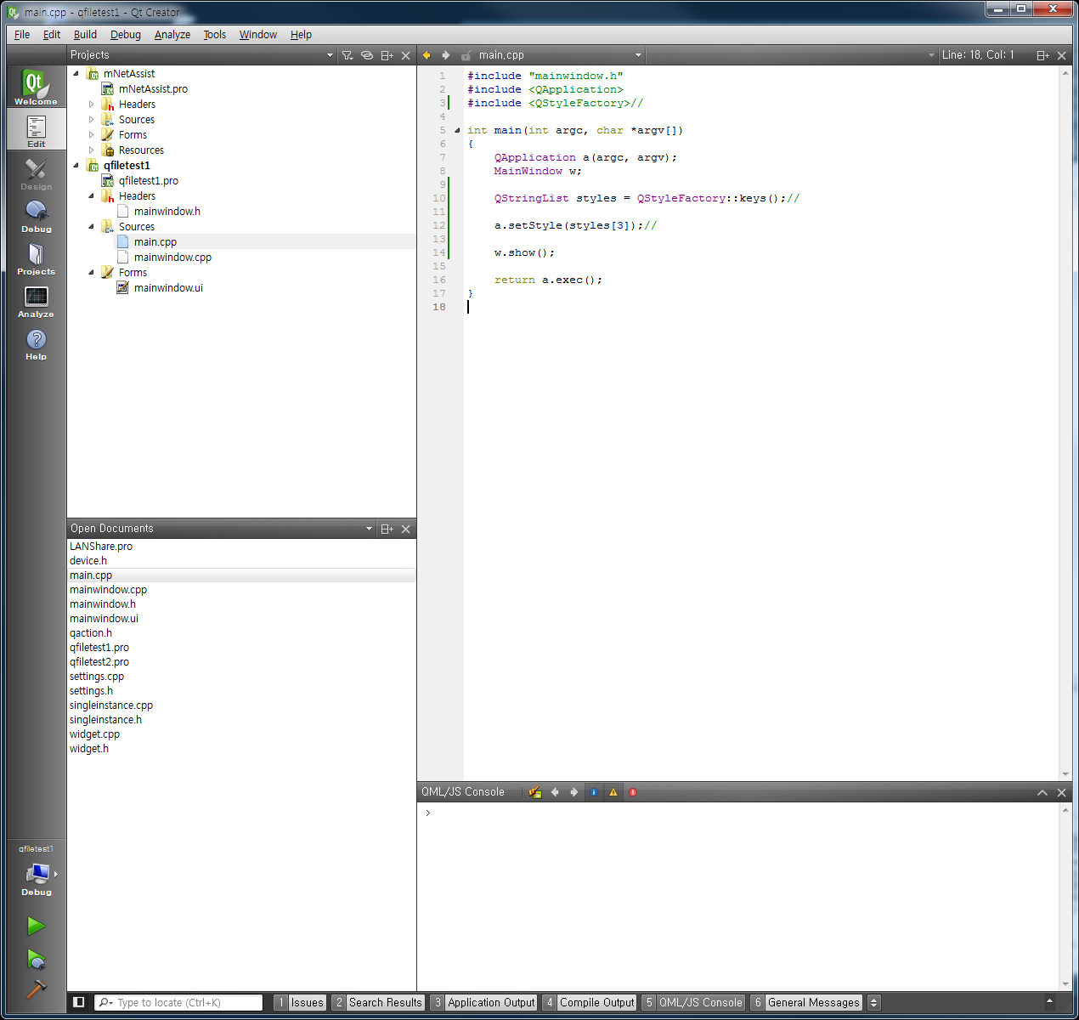Go back in editor navigation history
This screenshot has height=1020, width=1079.
(x=427, y=55)
